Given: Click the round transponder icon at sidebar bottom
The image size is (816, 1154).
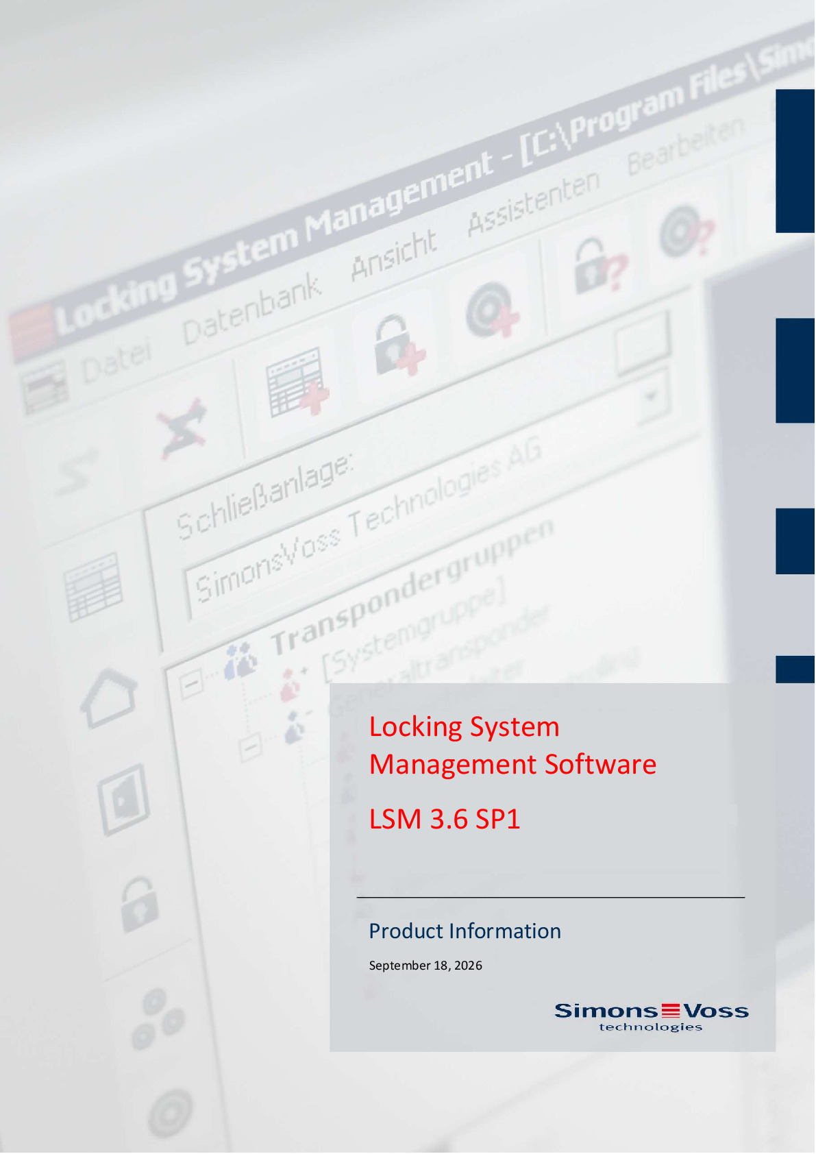Looking at the screenshot, I should coord(170,1112).
